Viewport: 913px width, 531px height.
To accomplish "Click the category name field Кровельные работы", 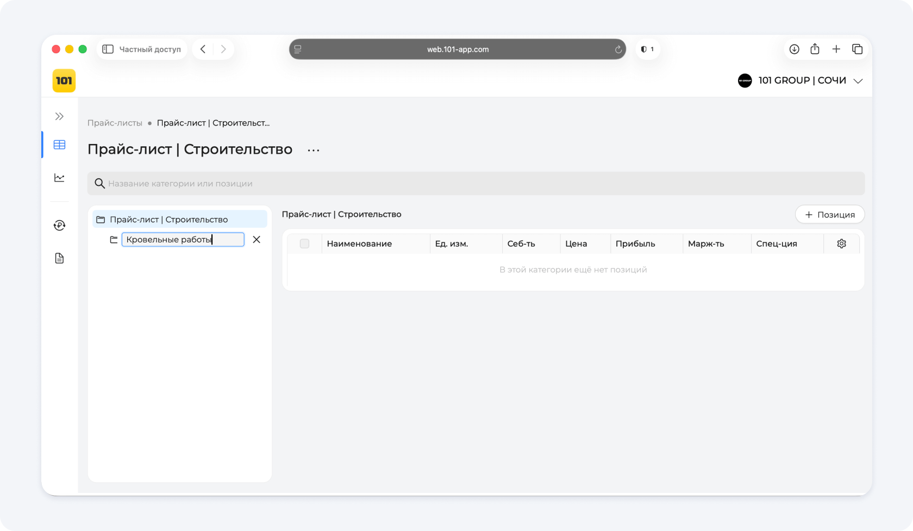I will click(183, 240).
